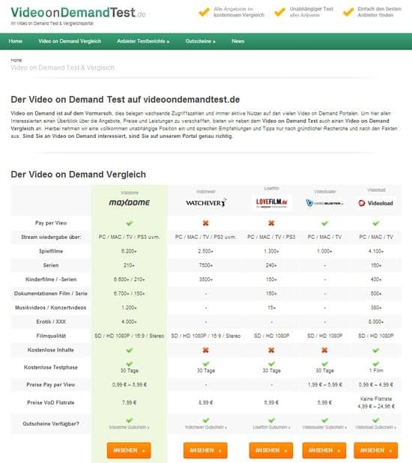
Task: Click Videobuster pay per view price '1,99 € – 5,99 €'
Action: [x=324, y=385]
